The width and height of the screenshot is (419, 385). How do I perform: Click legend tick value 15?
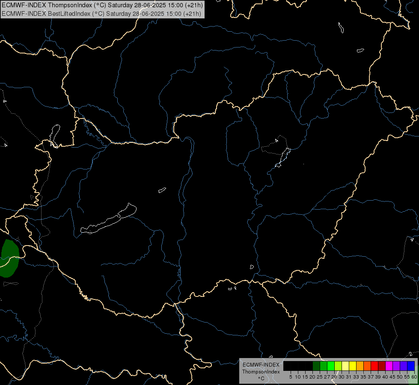(305, 377)
